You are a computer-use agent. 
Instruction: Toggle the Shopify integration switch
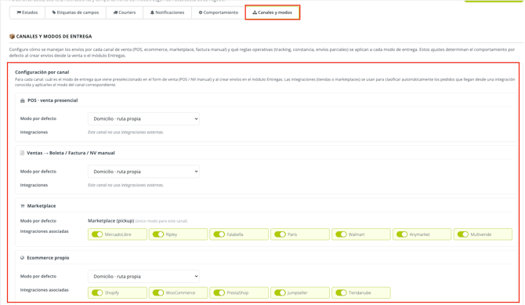(x=97, y=292)
